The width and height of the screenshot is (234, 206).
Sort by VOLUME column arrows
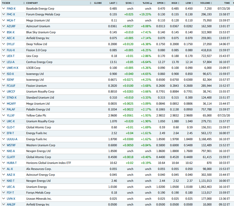211,3
